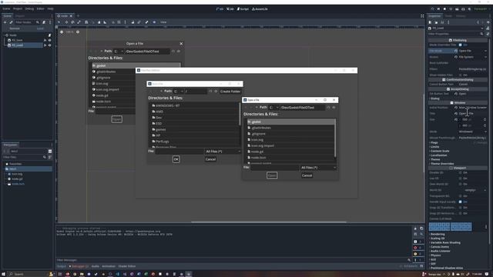The width and height of the screenshot is (493, 277).
Task: Click the Open button in viewport dialog preview
Action: point(116,119)
